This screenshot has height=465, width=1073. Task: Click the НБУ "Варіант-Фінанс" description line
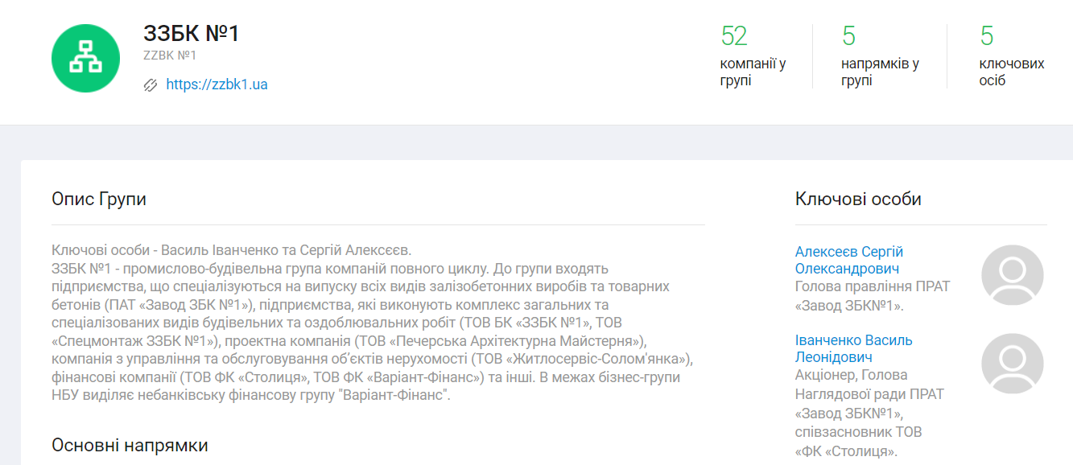point(250,396)
